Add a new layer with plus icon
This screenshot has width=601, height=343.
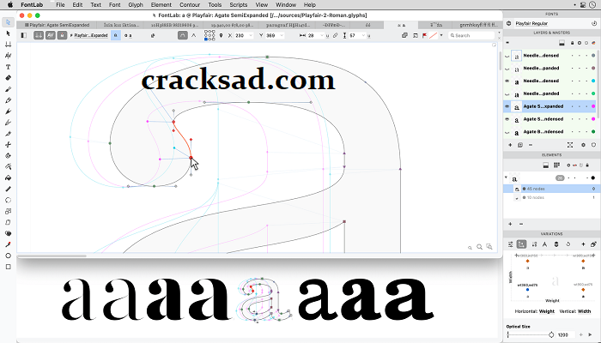point(510,145)
